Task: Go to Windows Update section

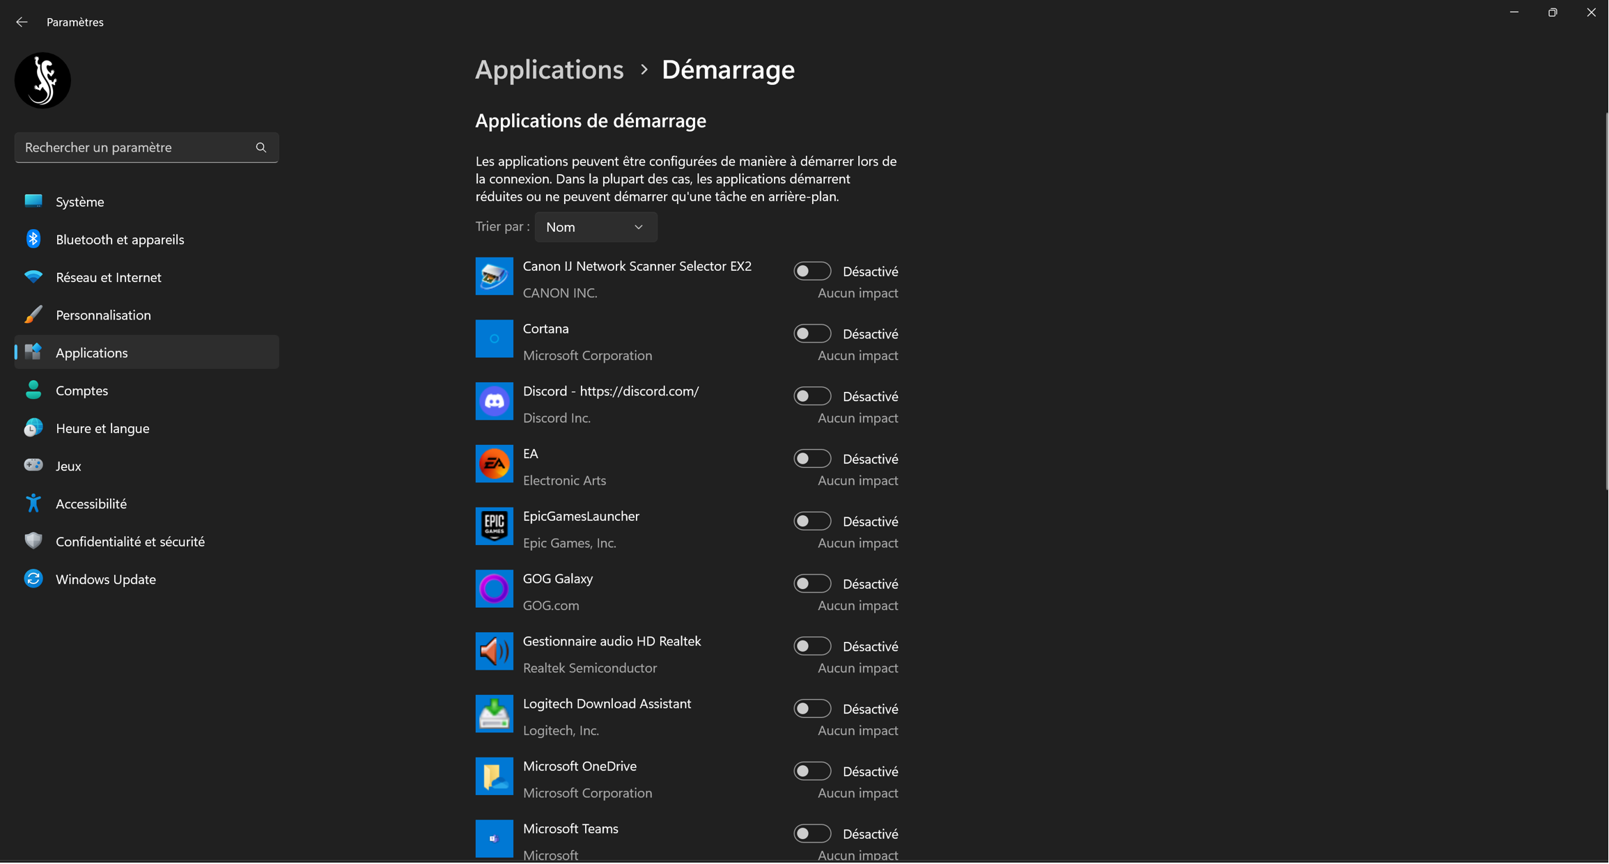Action: pyautogui.click(x=146, y=579)
